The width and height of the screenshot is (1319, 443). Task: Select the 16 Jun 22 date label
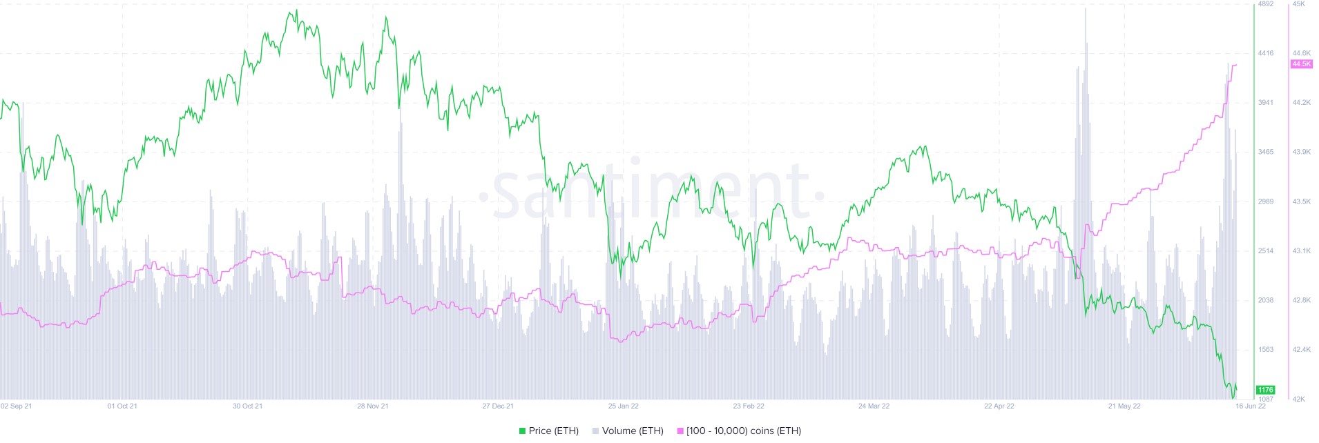(1251, 406)
